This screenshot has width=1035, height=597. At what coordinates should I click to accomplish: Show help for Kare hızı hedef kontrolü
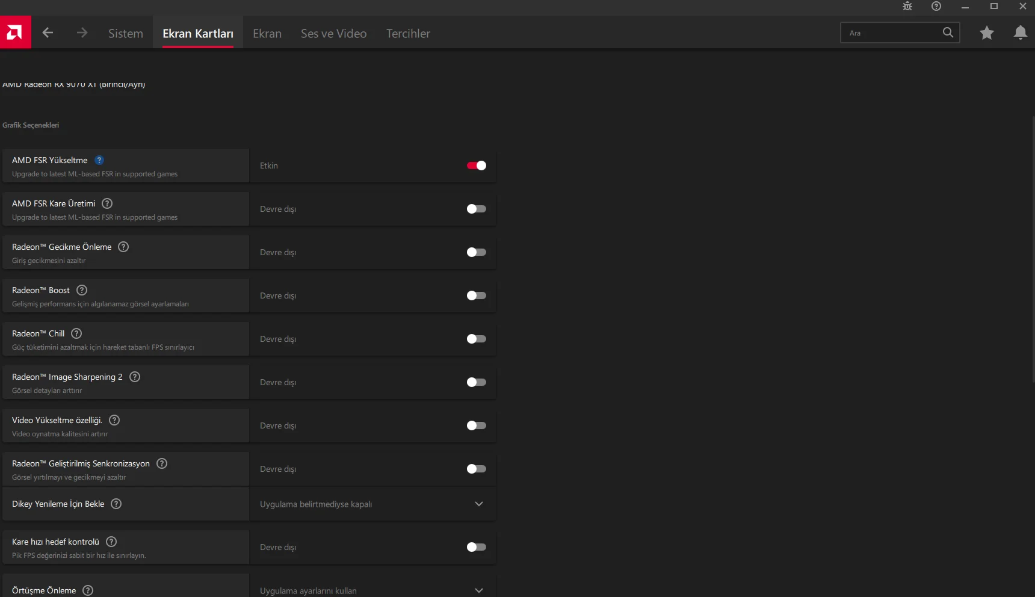[111, 542]
